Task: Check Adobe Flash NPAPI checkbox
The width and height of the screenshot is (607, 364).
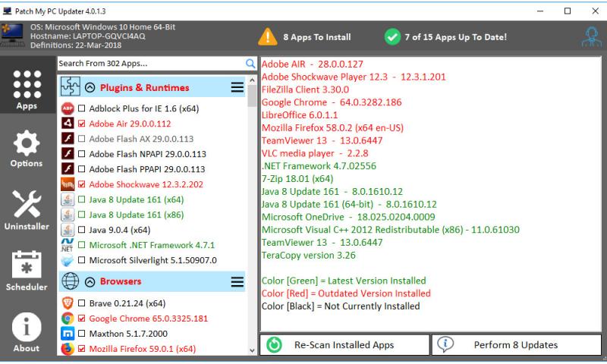Action: (x=82, y=154)
